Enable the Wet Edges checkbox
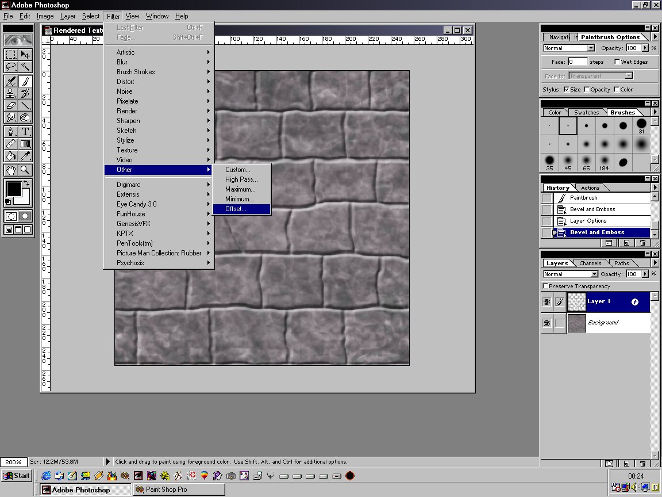The image size is (662, 497). [617, 62]
